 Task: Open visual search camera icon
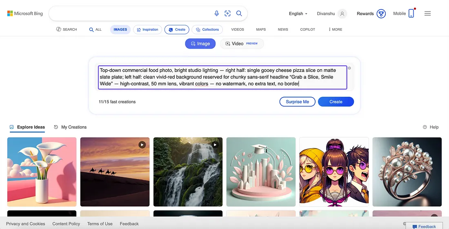pyautogui.click(x=228, y=13)
